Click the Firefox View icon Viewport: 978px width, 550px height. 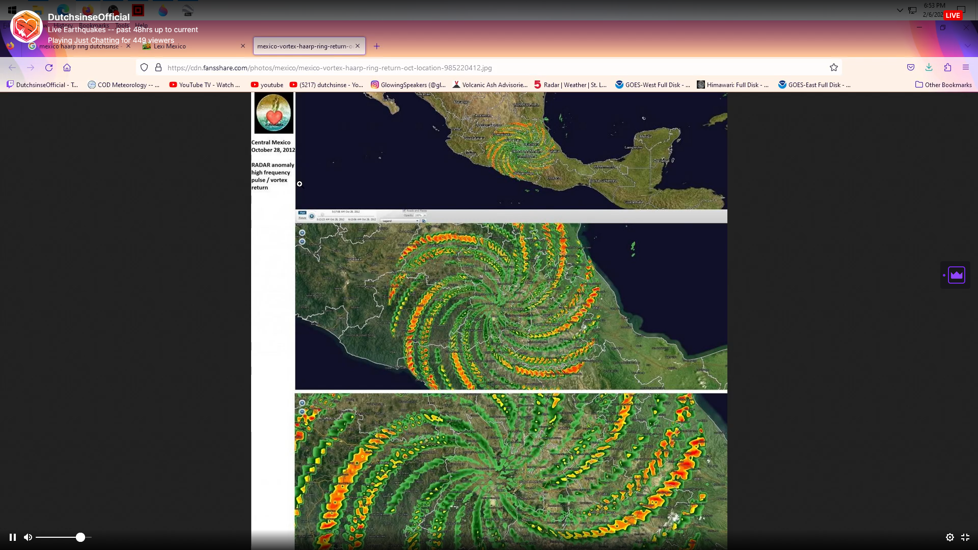[x=10, y=46]
